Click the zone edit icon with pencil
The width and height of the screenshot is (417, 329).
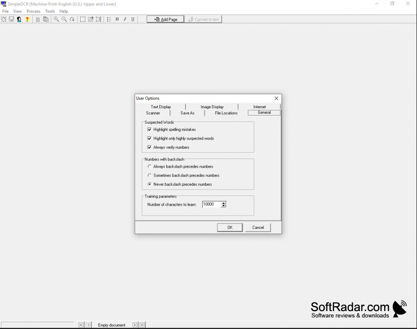pyautogui.click(x=91, y=19)
